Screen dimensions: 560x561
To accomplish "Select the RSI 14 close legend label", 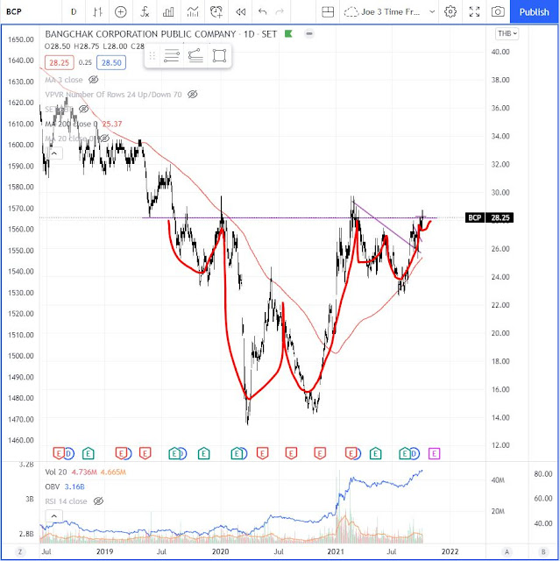I will click(66, 501).
